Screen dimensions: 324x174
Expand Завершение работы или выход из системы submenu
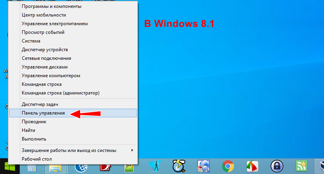73,150
